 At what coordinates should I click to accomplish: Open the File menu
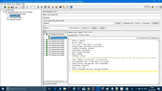coord(2,4)
